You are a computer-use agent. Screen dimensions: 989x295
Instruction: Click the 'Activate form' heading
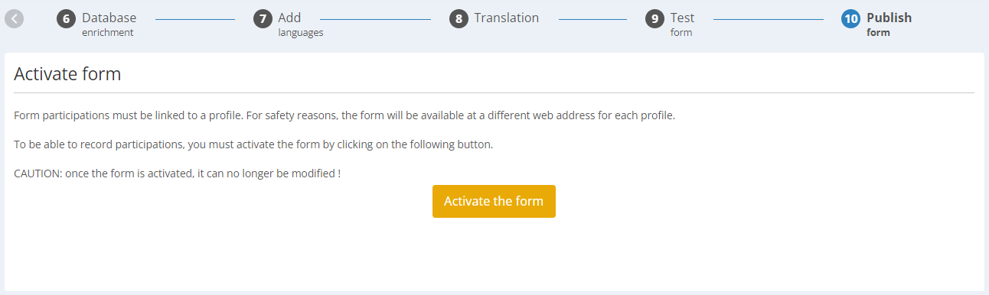click(x=67, y=74)
